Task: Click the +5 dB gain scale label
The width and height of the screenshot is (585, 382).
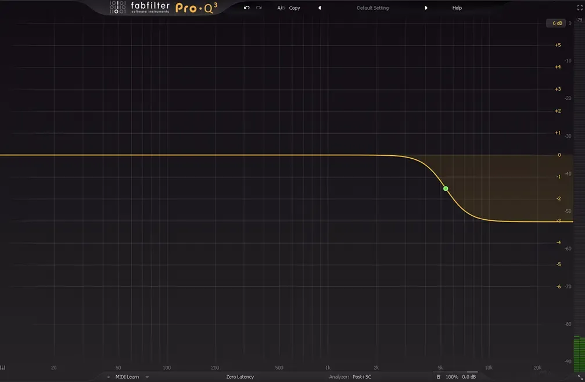Action: (x=557, y=45)
